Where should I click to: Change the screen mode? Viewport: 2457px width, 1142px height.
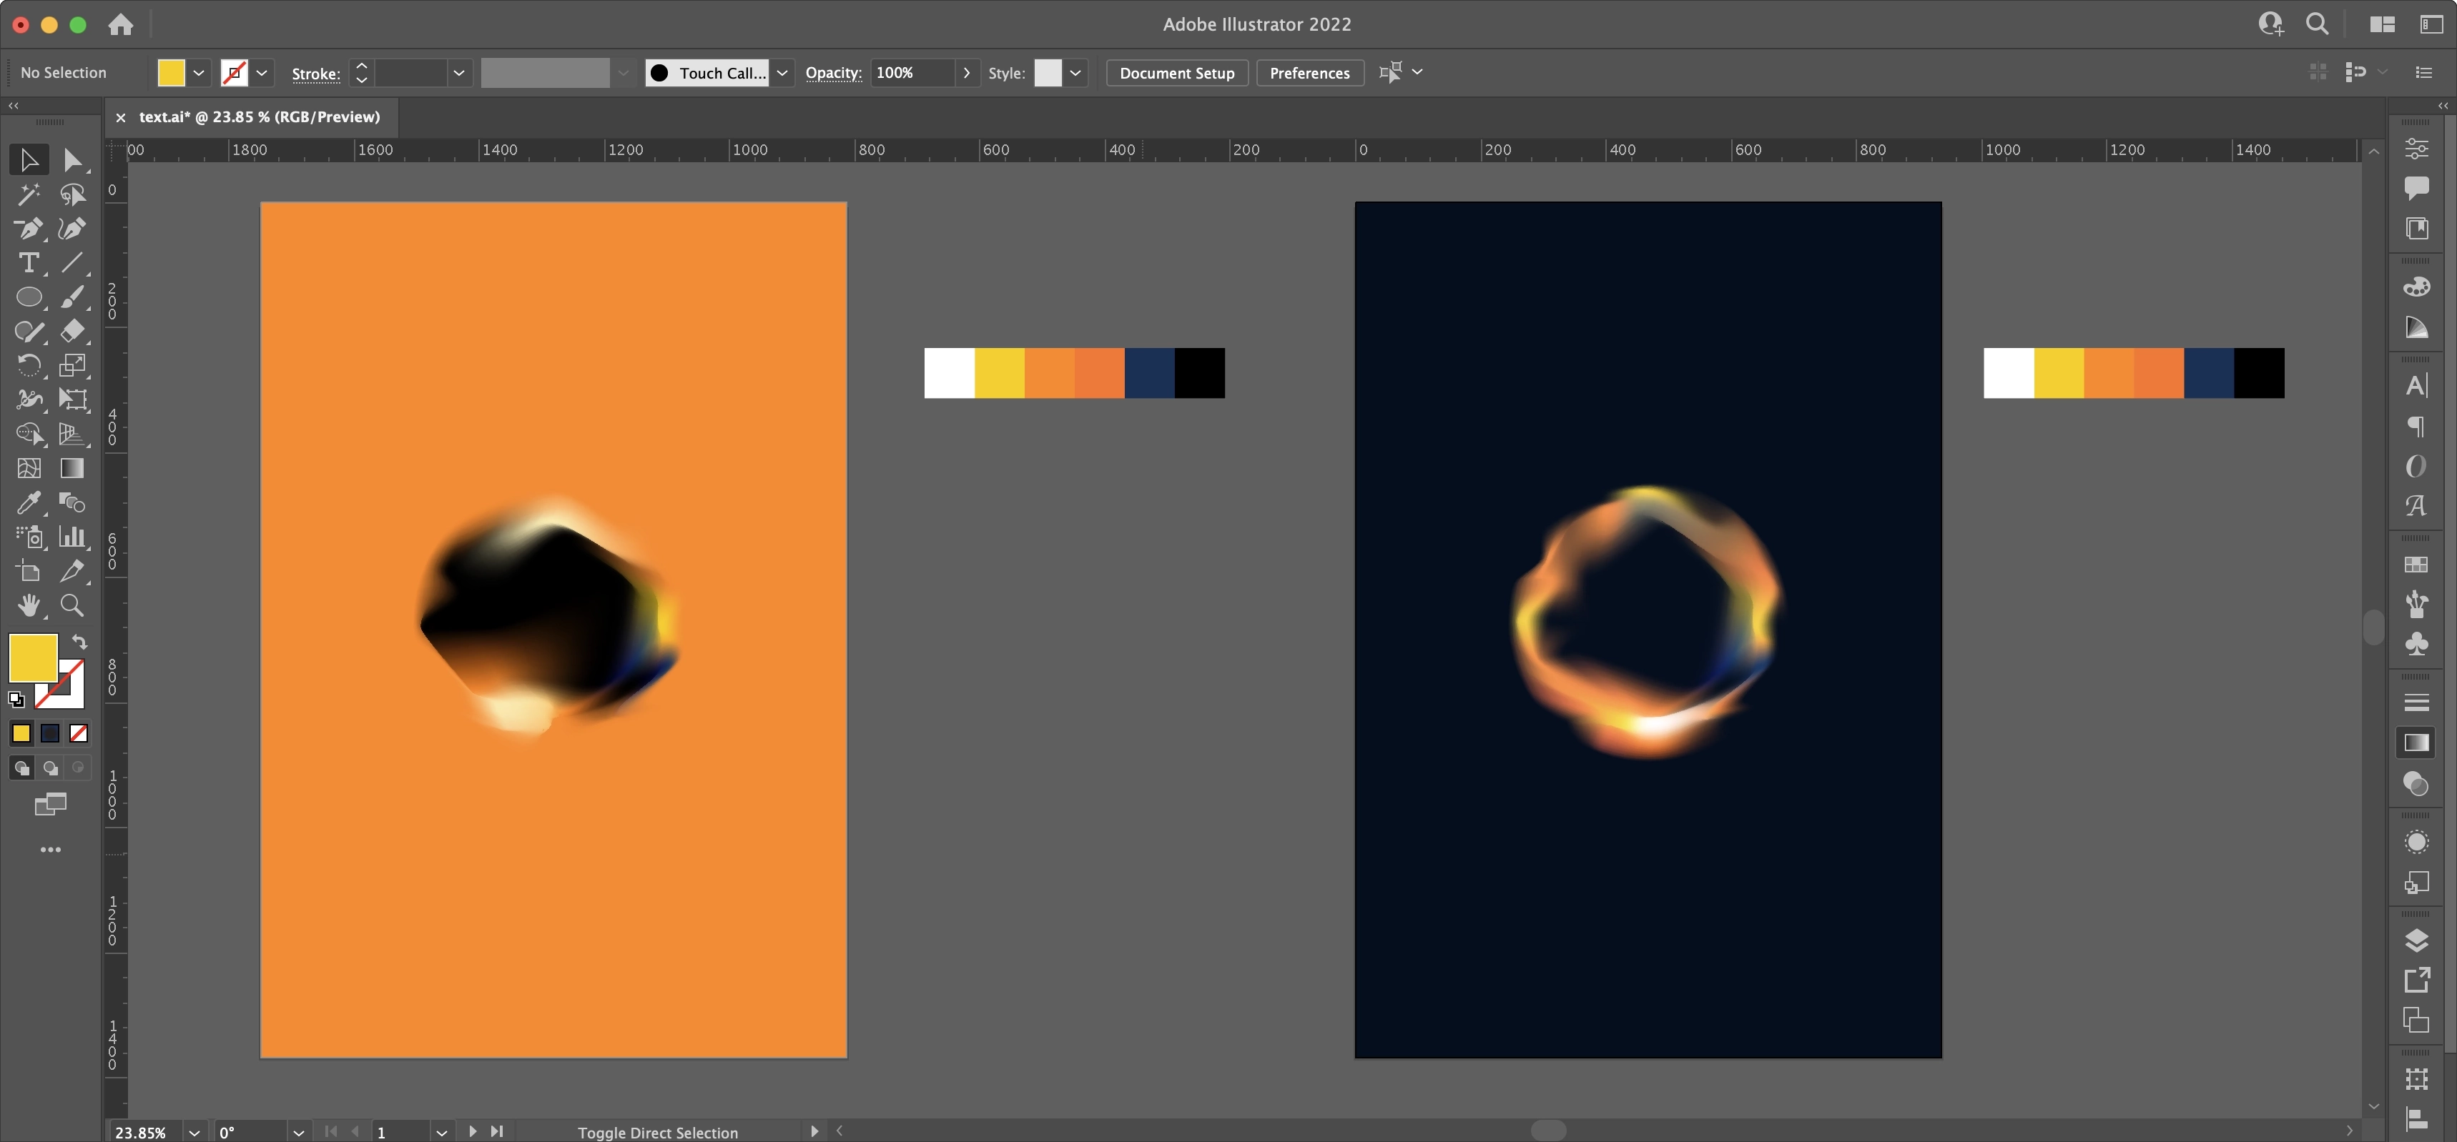point(51,805)
